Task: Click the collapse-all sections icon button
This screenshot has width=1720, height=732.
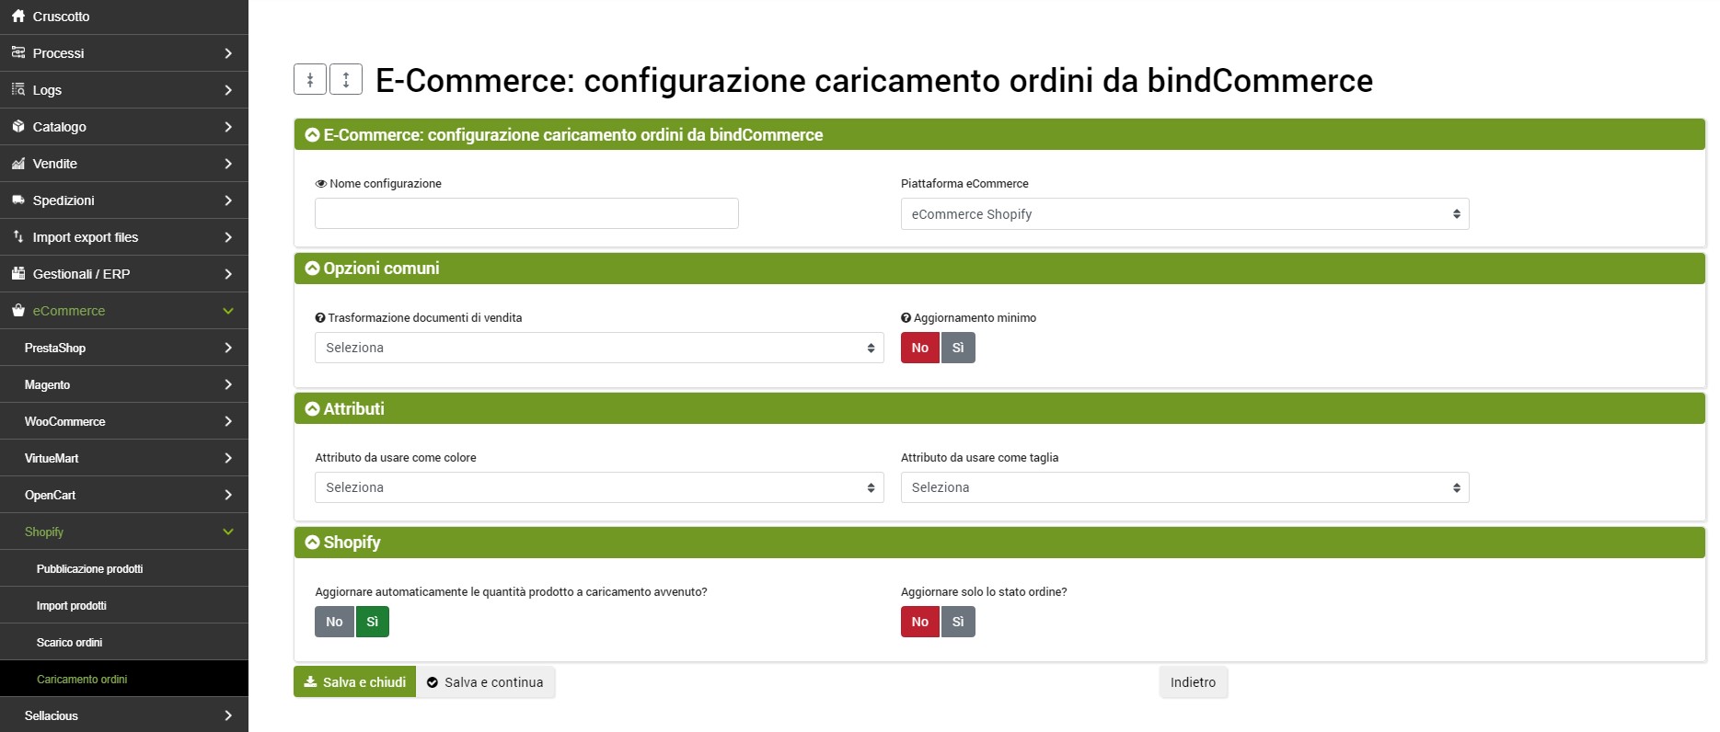Action: coord(310,80)
